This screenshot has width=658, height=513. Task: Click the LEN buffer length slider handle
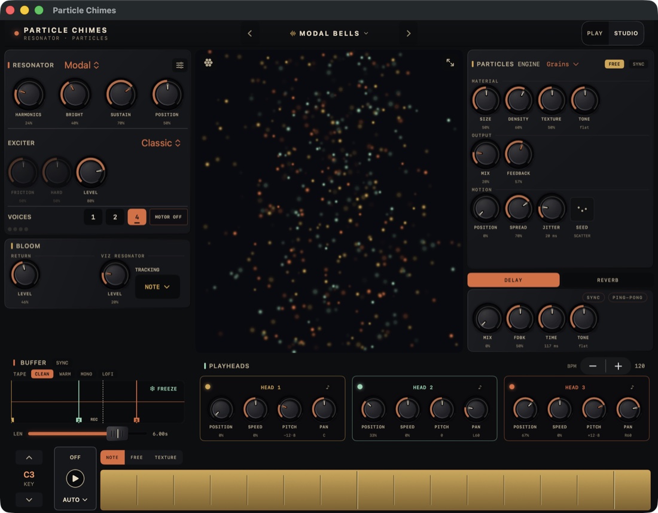[x=117, y=433]
